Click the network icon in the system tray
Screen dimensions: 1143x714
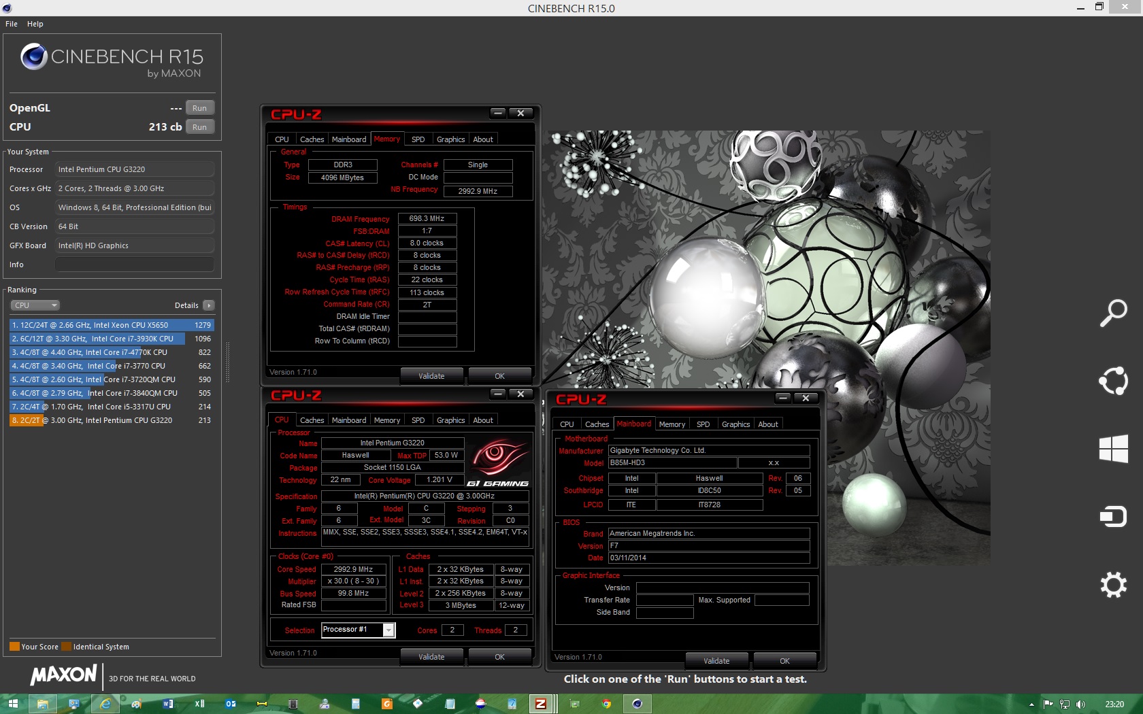click(1065, 704)
